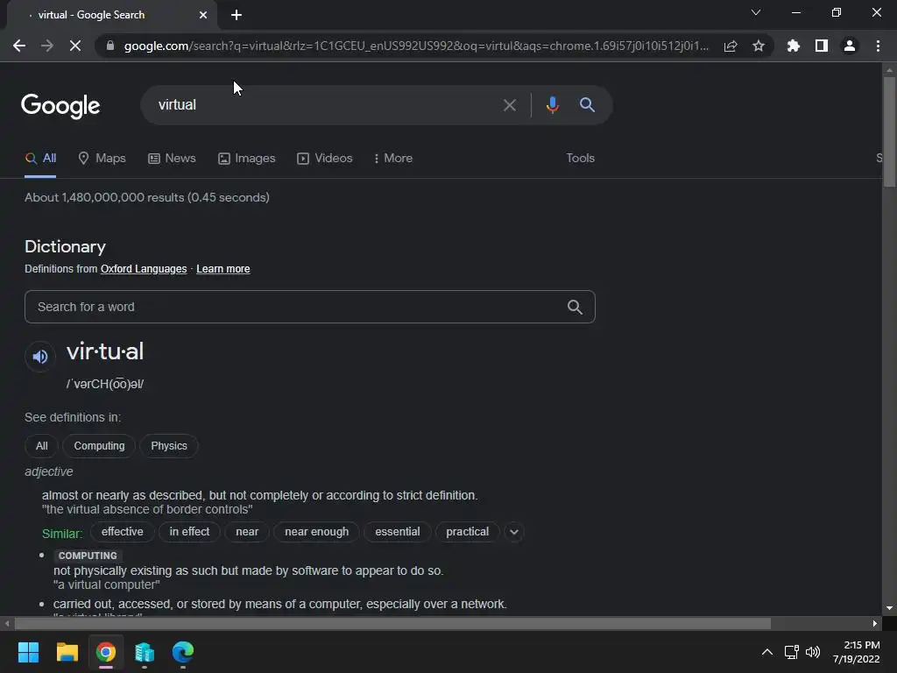Open Google Chrome taskbar icon
Image resolution: width=897 pixels, height=673 pixels.
point(106,652)
